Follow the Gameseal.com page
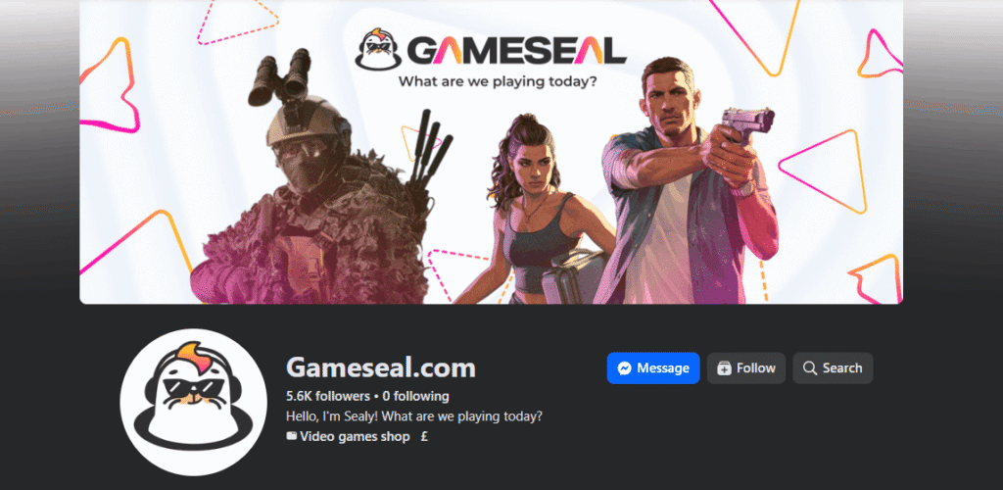The image size is (1003, 490). 745,368
